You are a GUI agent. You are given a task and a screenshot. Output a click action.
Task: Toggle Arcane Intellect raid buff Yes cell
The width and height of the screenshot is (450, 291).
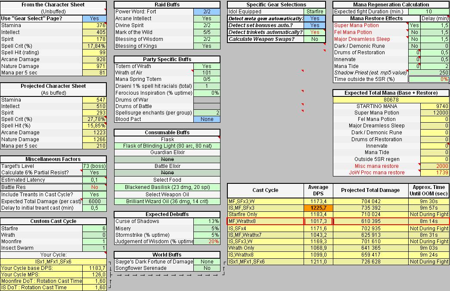pyautogui.click(x=207, y=19)
